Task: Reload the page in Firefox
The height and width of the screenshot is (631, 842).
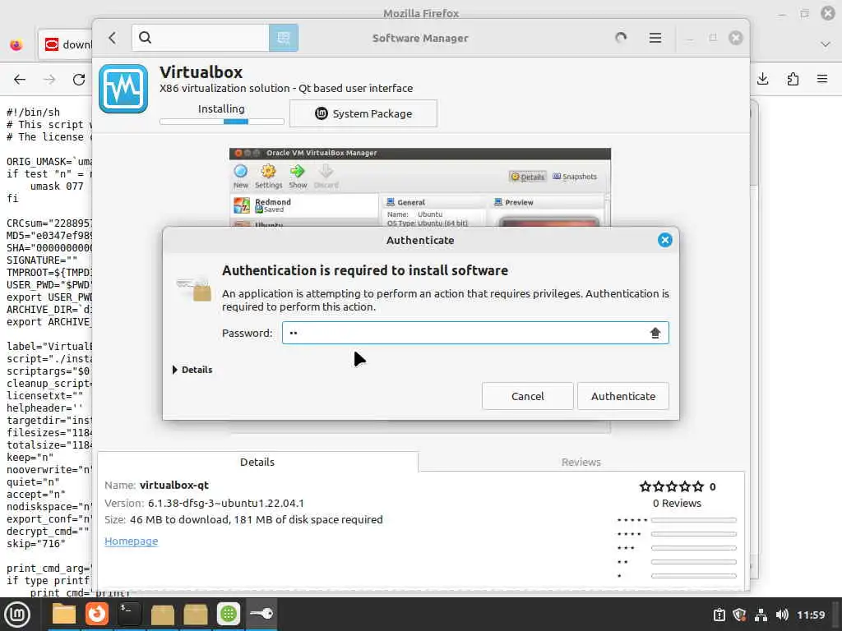Action: [79, 80]
